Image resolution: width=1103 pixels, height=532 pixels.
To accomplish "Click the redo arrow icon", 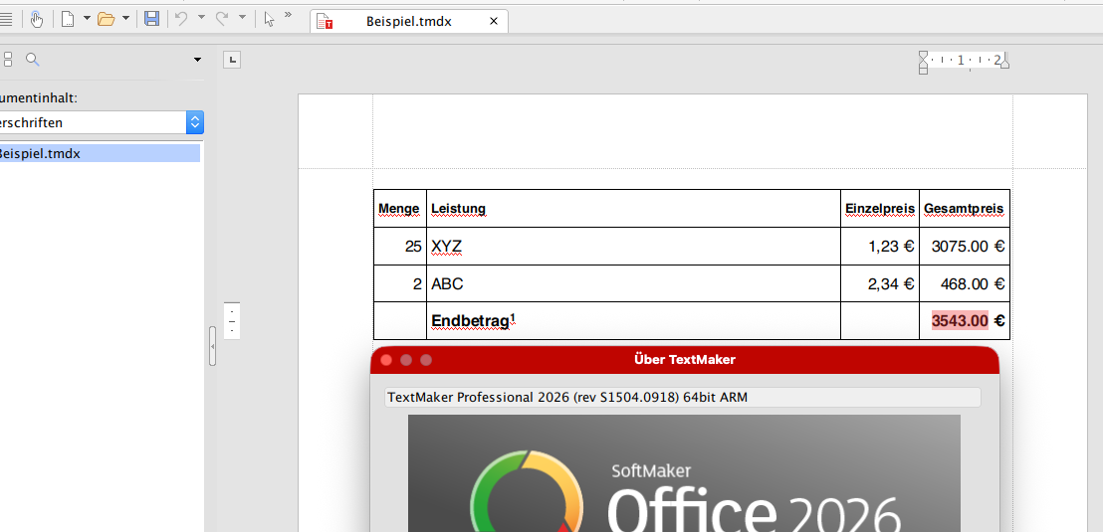I will (x=222, y=19).
